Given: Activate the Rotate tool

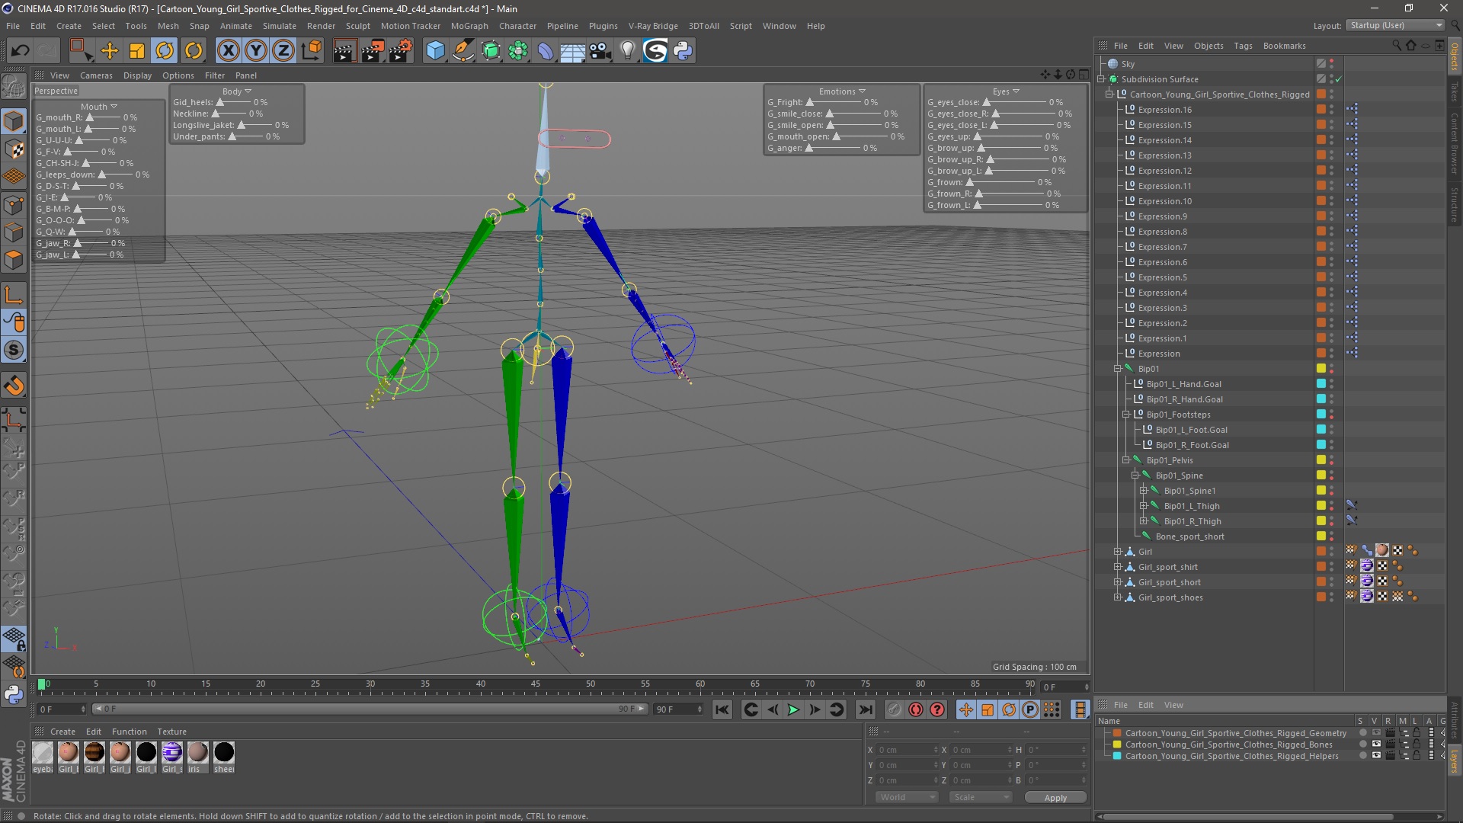Looking at the screenshot, I should coord(165,51).
